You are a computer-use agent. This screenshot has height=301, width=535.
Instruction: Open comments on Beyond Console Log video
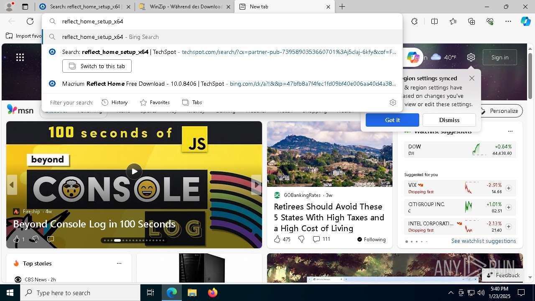51,239
